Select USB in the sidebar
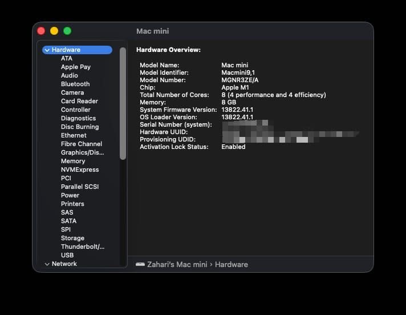Screen dimensions: 406x315 [67, 255]
